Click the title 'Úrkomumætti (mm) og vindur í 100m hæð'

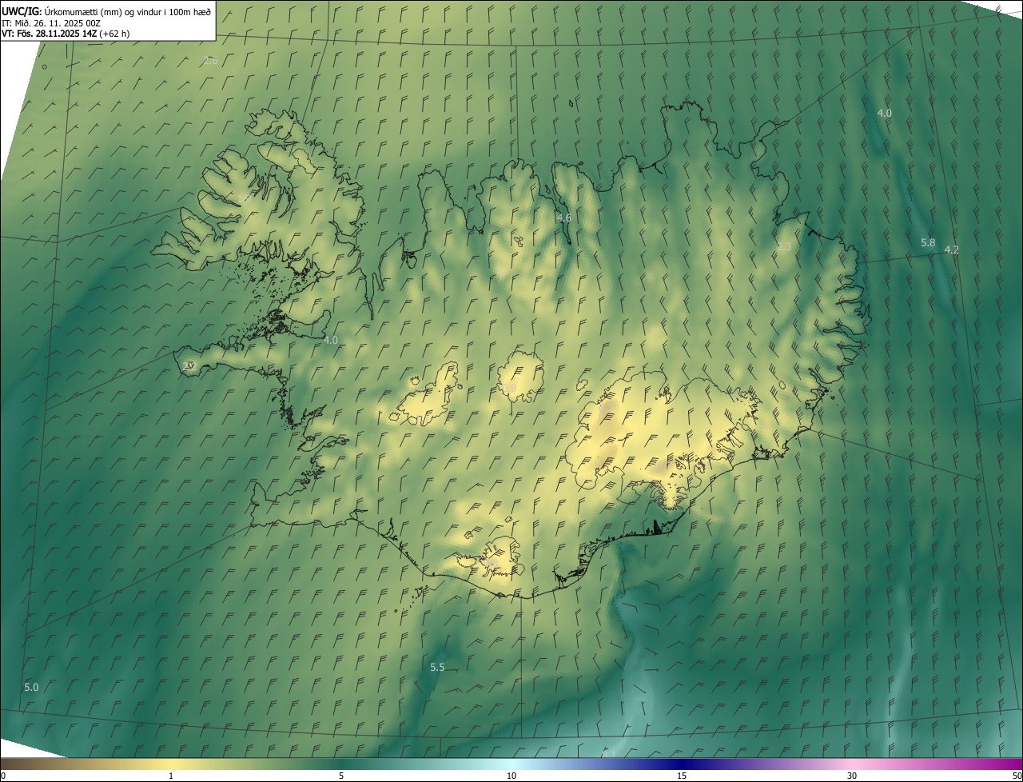[x=127, y=11]
